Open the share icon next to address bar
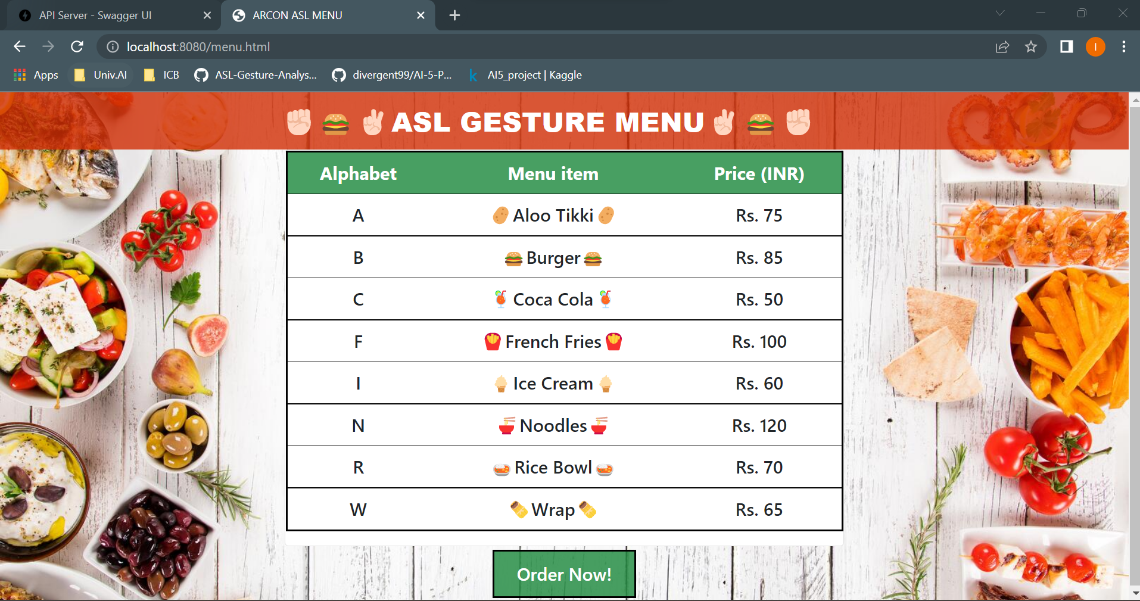This screenshot has width=1140, height=601. point(1002,46)
